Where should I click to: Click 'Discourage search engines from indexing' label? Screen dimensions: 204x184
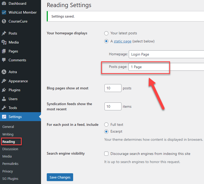coord(150,154)
